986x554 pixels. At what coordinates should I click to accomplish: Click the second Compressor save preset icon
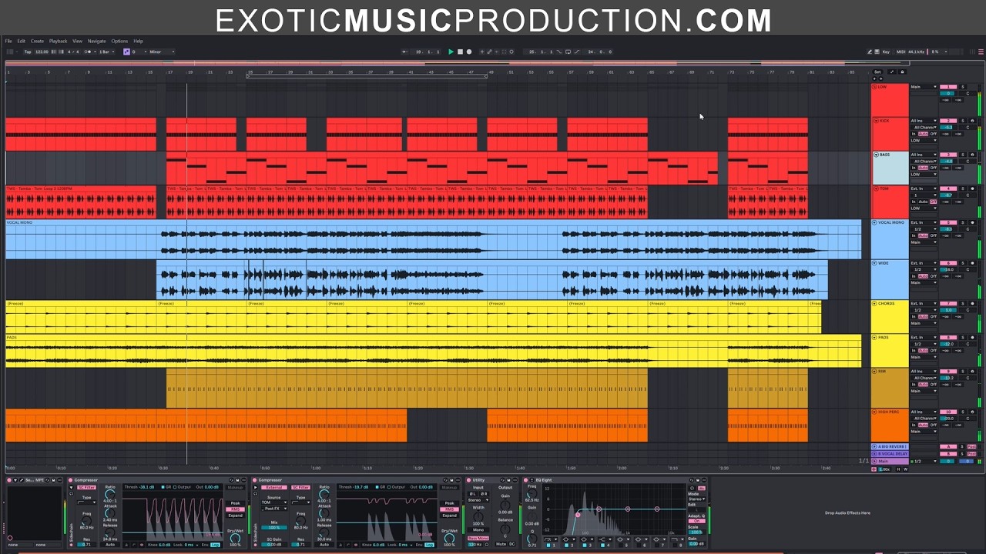451,479
